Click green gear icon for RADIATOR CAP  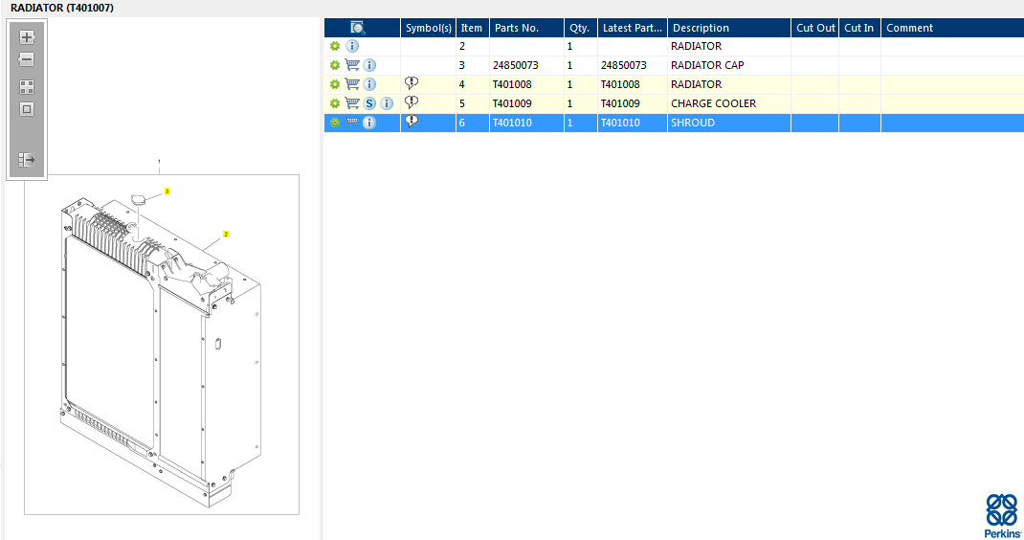pyautogui.click(x=335, y=65)
